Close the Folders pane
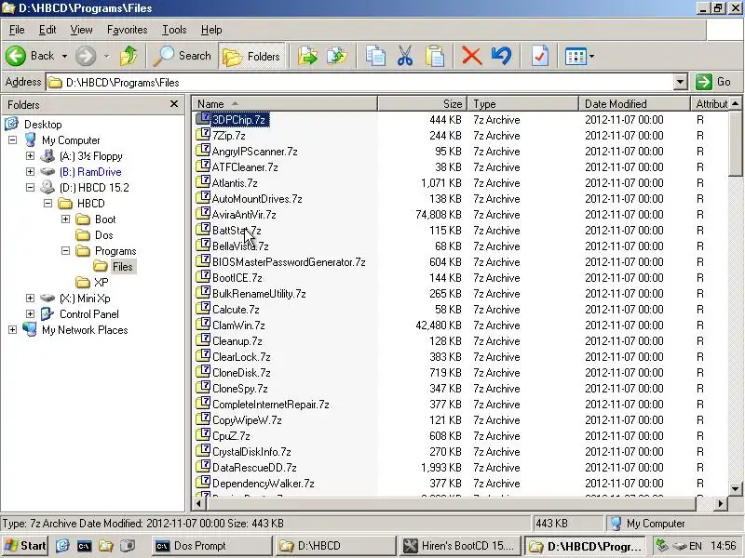745x558 pixels. click(174, 104)
